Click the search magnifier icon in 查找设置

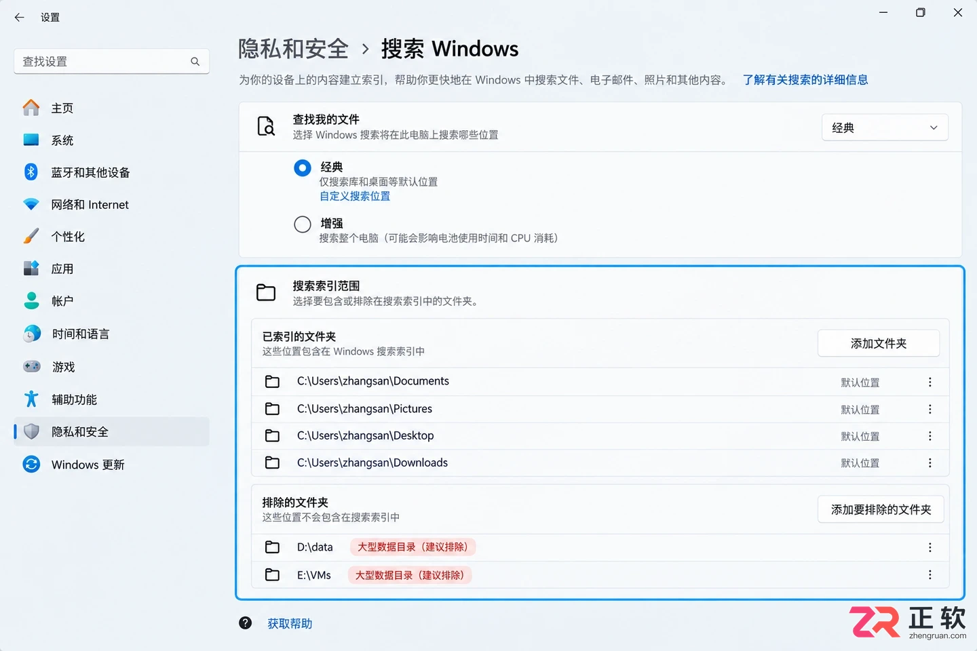click(195, 62)
